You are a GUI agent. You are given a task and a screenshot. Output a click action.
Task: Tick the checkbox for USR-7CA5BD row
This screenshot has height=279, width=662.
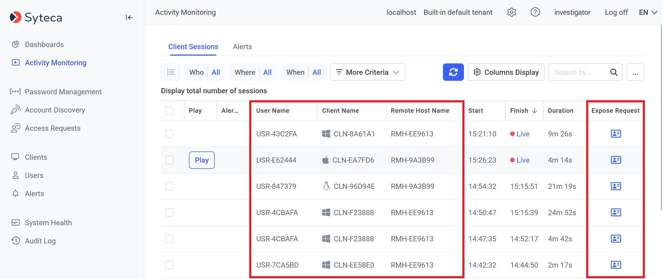click(169, 265)
